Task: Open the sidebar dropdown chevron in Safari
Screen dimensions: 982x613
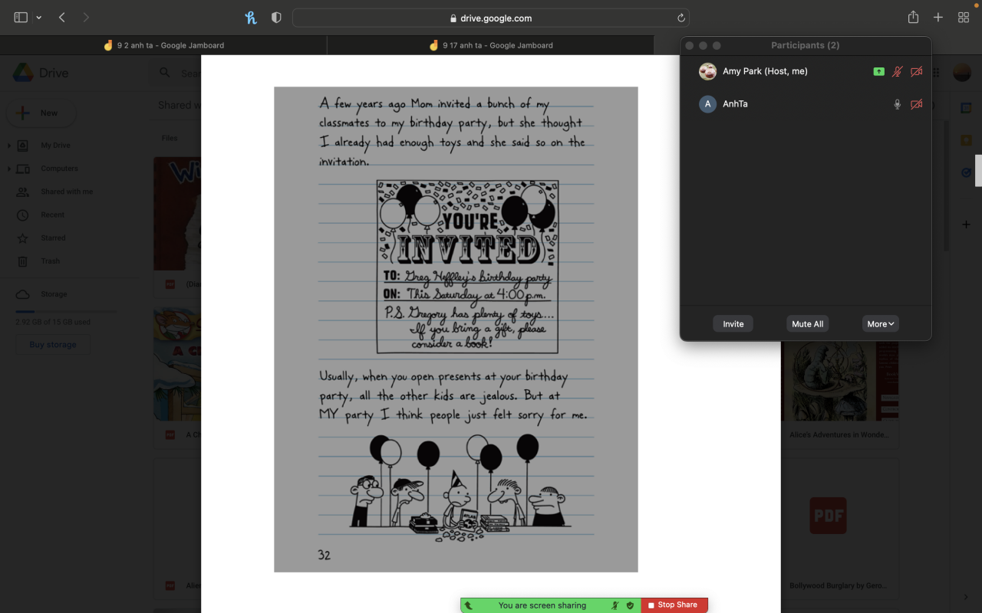Action: 38,18
